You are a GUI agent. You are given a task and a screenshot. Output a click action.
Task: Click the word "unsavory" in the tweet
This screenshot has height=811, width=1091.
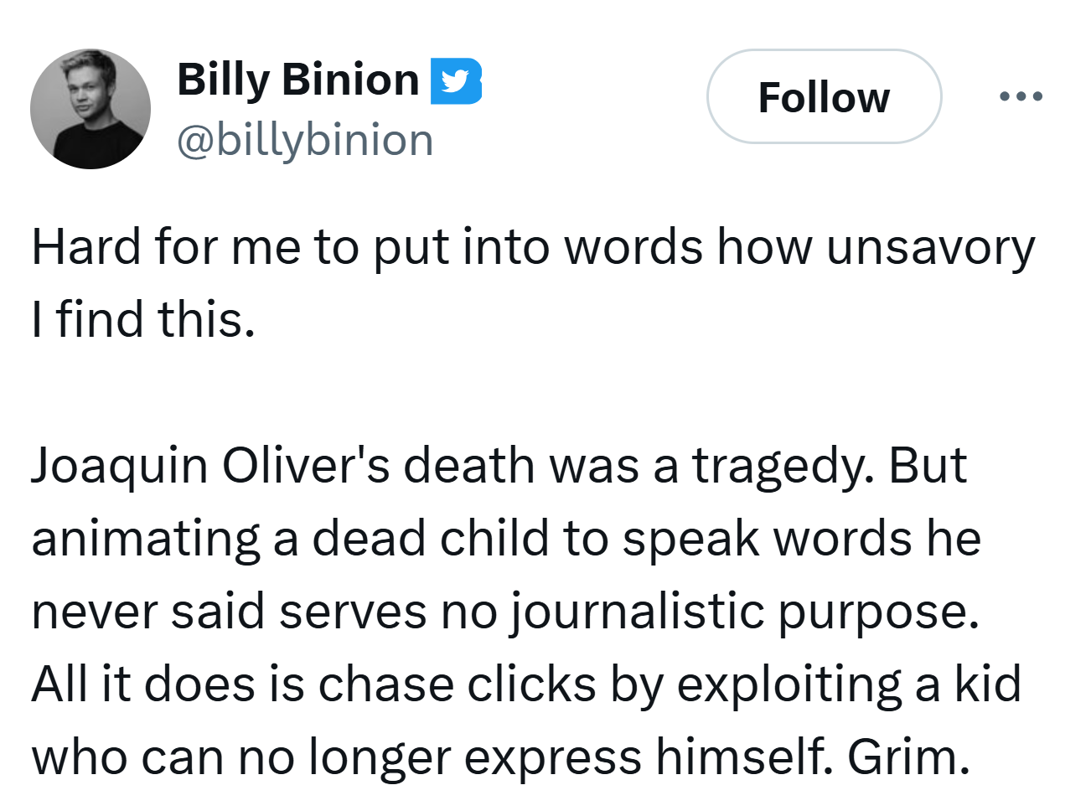point(930,248)
